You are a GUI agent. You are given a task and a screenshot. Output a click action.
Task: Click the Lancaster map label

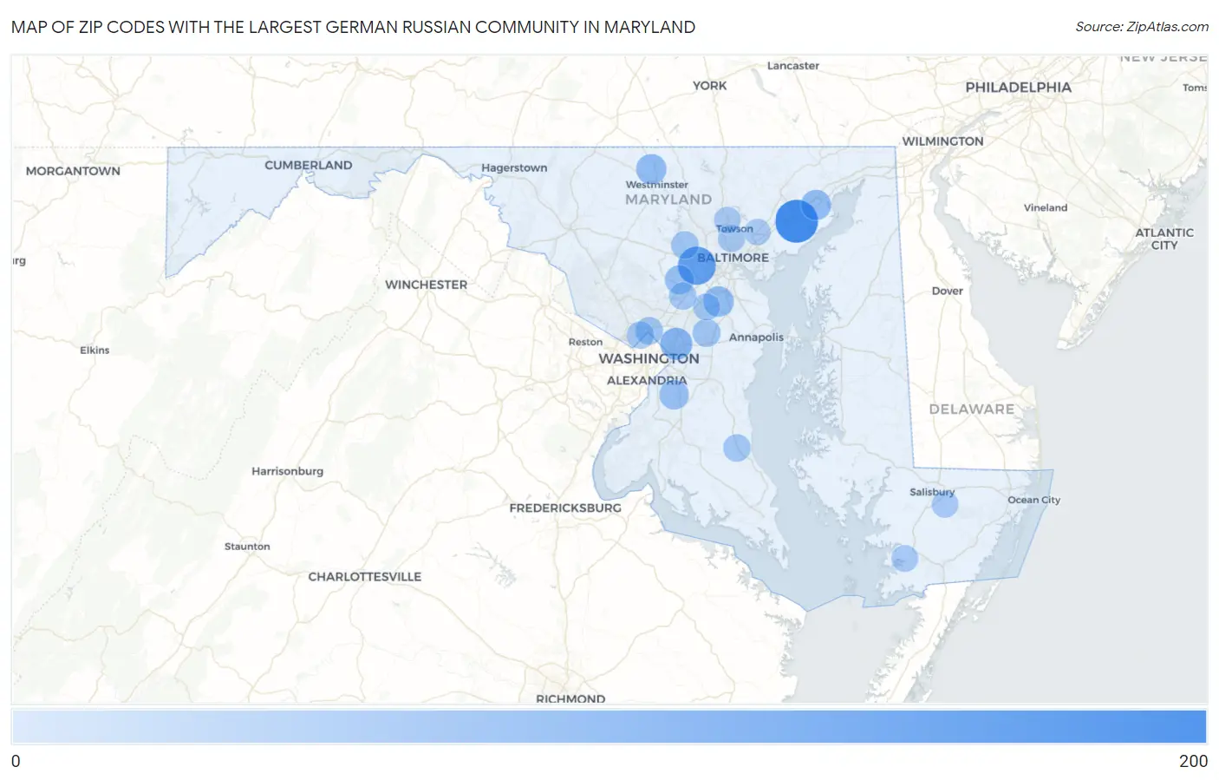click(x=792, y=65)
